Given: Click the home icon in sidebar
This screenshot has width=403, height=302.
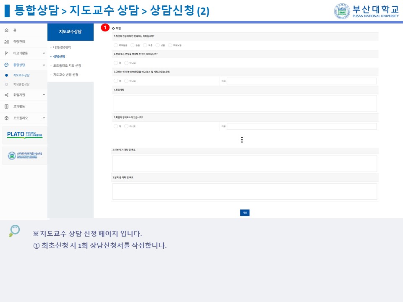Looking at the screenshot, I should coord(6,31).
